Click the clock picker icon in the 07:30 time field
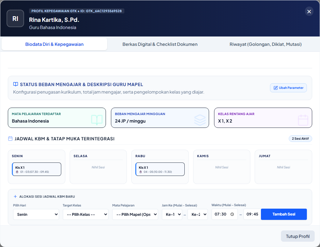Screen dimensions: 320x247 click(x=232, y=214)
